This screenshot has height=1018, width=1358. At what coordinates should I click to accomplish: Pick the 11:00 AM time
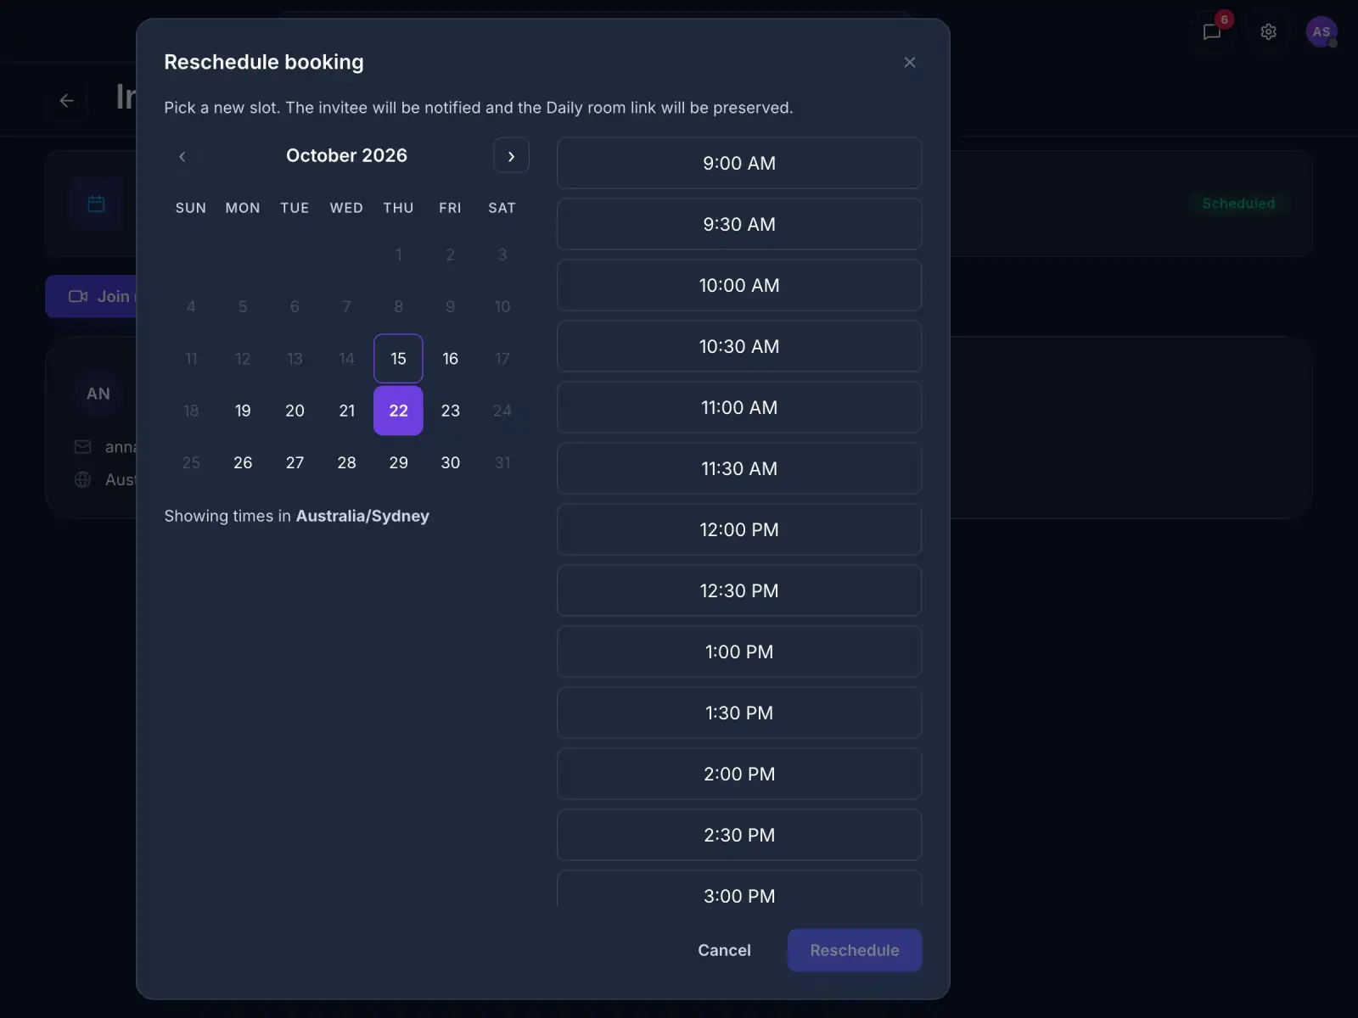click(739, 407)
